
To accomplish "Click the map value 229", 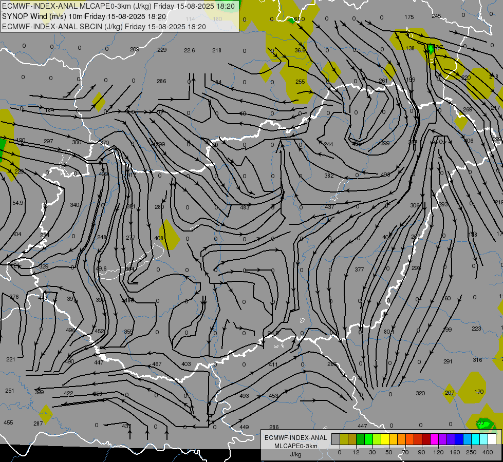I will (x=162, y=50).
